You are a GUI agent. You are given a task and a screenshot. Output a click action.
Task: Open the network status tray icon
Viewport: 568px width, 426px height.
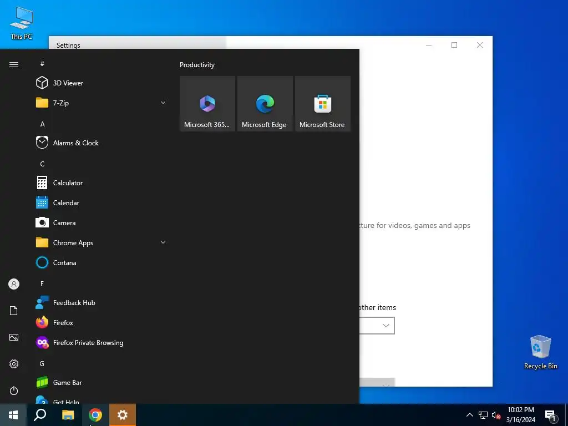[483, 415]
